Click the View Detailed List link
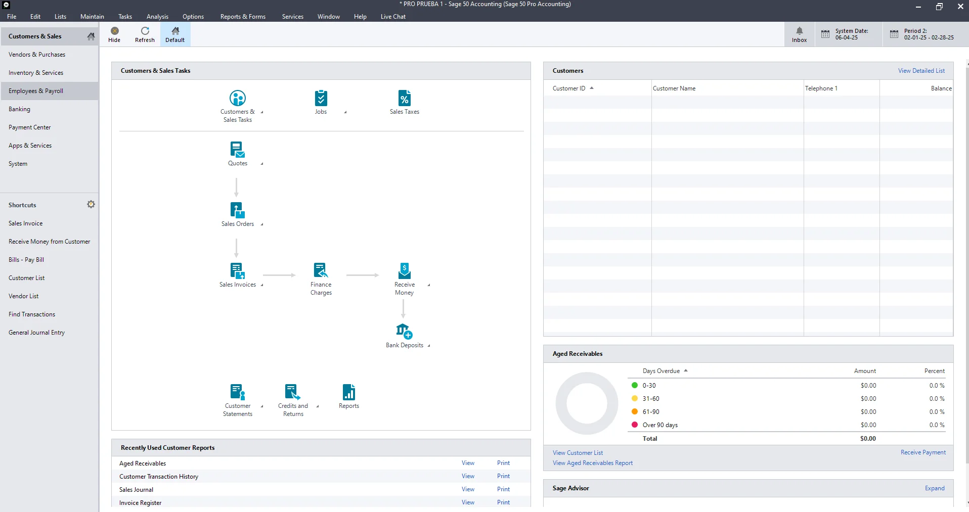Viewport: 969px width, 512px height. pyautogui.click(x=921, y=71)
